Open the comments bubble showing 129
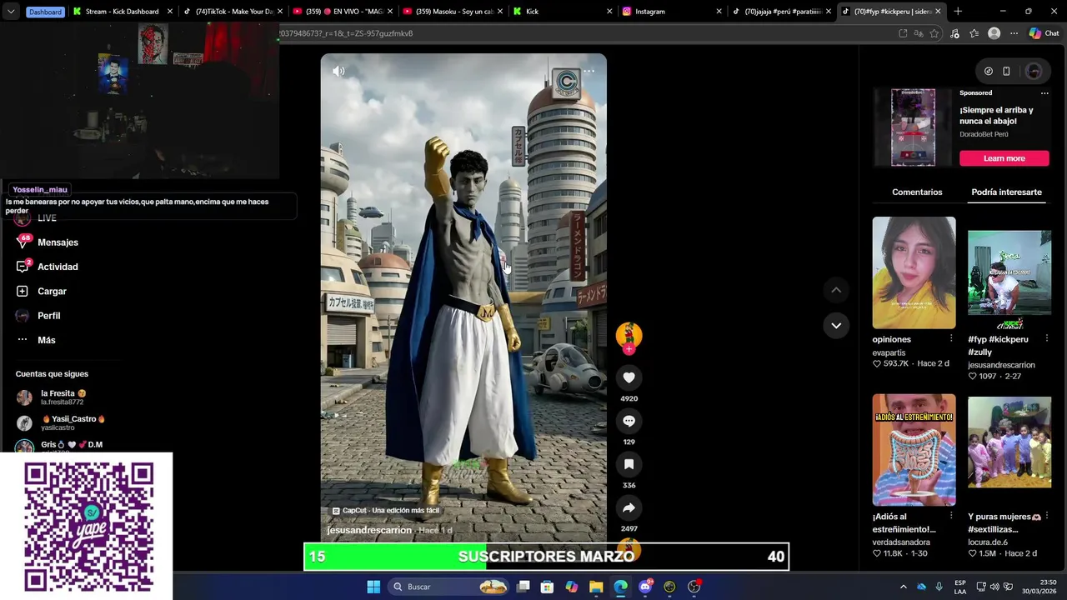The width and height of the screenshot is (1067, 600). tap(629, 421)
